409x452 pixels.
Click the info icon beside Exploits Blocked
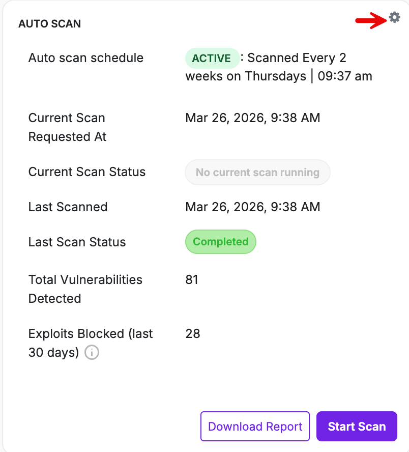[x=92, y=352]
